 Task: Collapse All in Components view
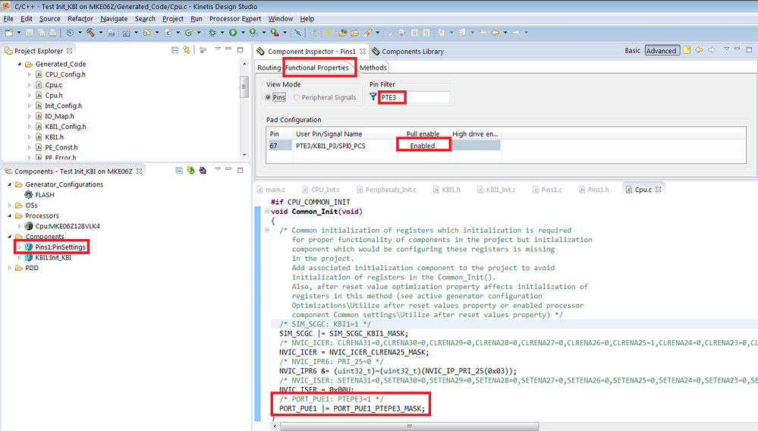pyautogui.click(x=179, y=171)
